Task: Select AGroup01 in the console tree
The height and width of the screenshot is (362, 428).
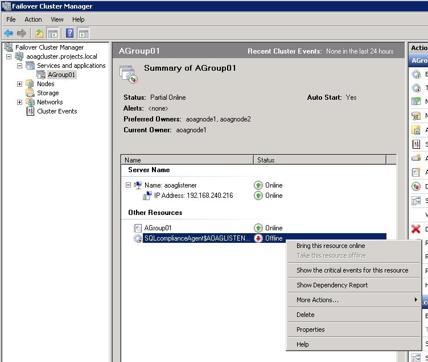Action: coord(61,75)
